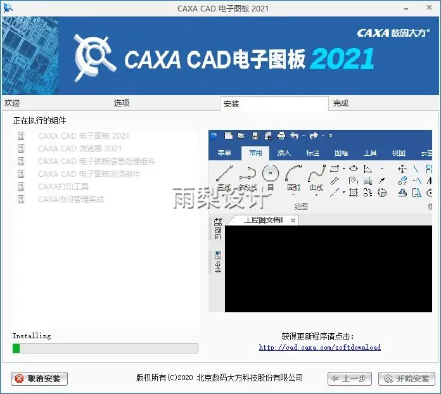This screenshot has height=394, width=441.
Task: Open the Redo history dropdown arrow
Action: (x=323, y=136)
